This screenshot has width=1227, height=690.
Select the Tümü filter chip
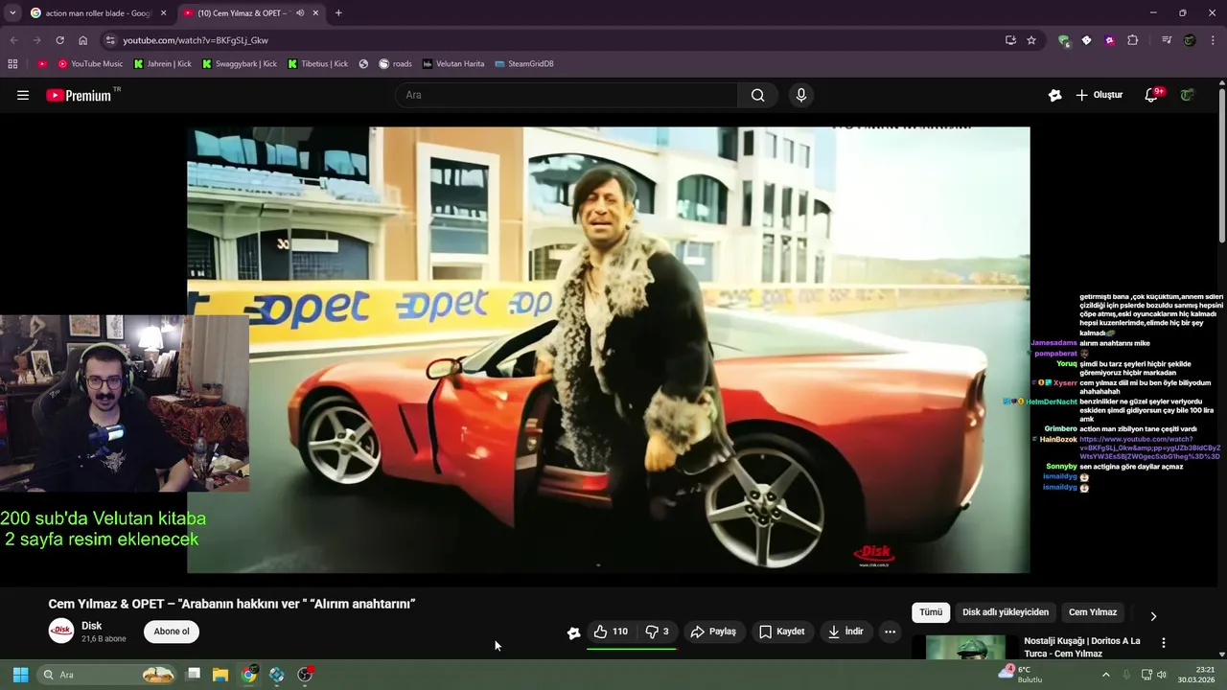[931, 612]
